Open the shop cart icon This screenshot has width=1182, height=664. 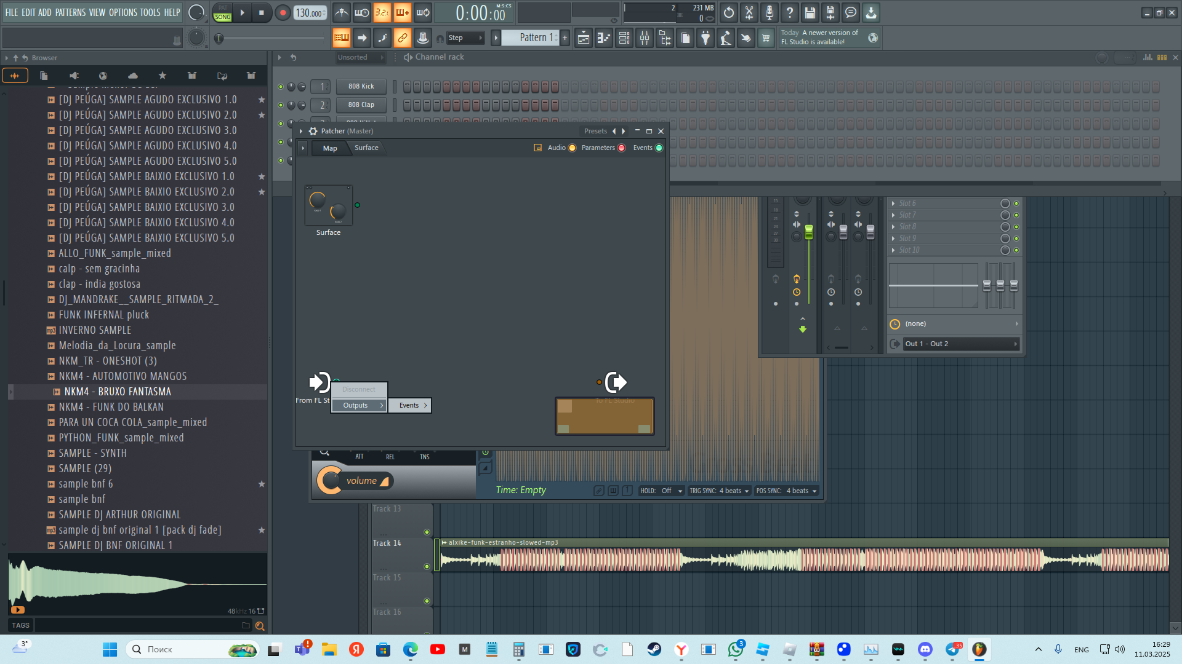pos(766,38)
